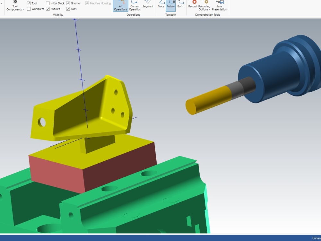321x241 pixels.
Task: Select the Trace toolpath icon
Action: 161,5
